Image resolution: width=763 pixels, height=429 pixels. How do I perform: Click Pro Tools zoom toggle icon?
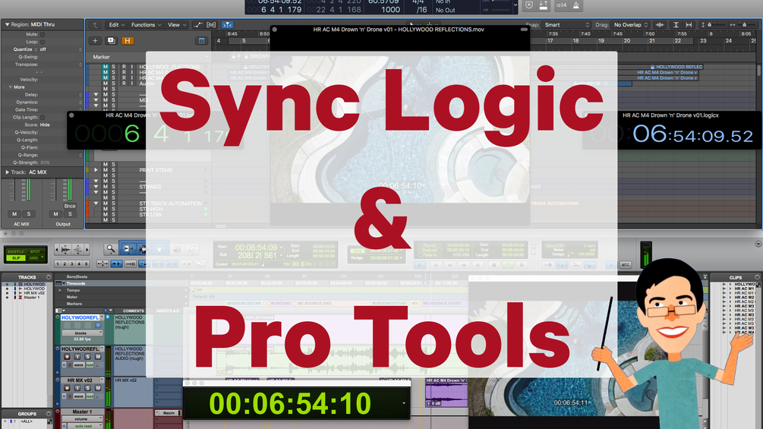pyautogui.click(x=102, y=263)
